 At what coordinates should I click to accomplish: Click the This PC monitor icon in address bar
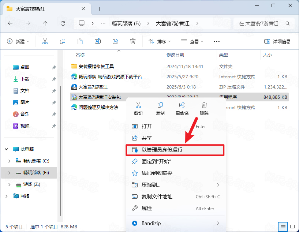(x=82, y=23)
